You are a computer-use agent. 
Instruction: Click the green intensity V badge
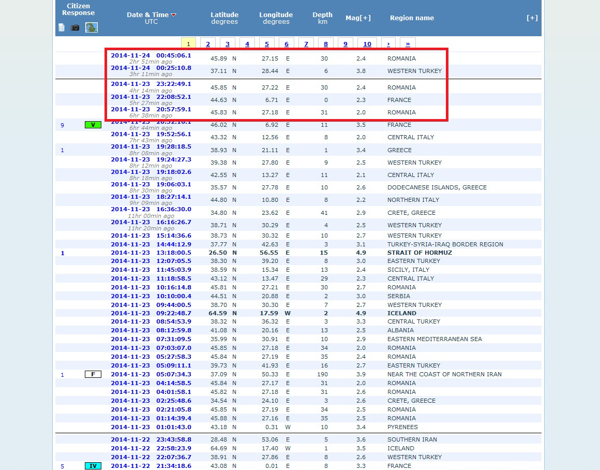[x=93, y=125]
